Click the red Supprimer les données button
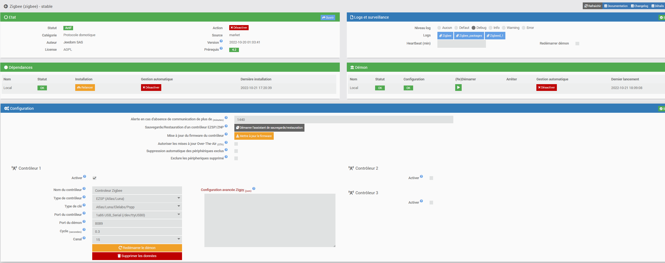 click(x=137, y=256)
